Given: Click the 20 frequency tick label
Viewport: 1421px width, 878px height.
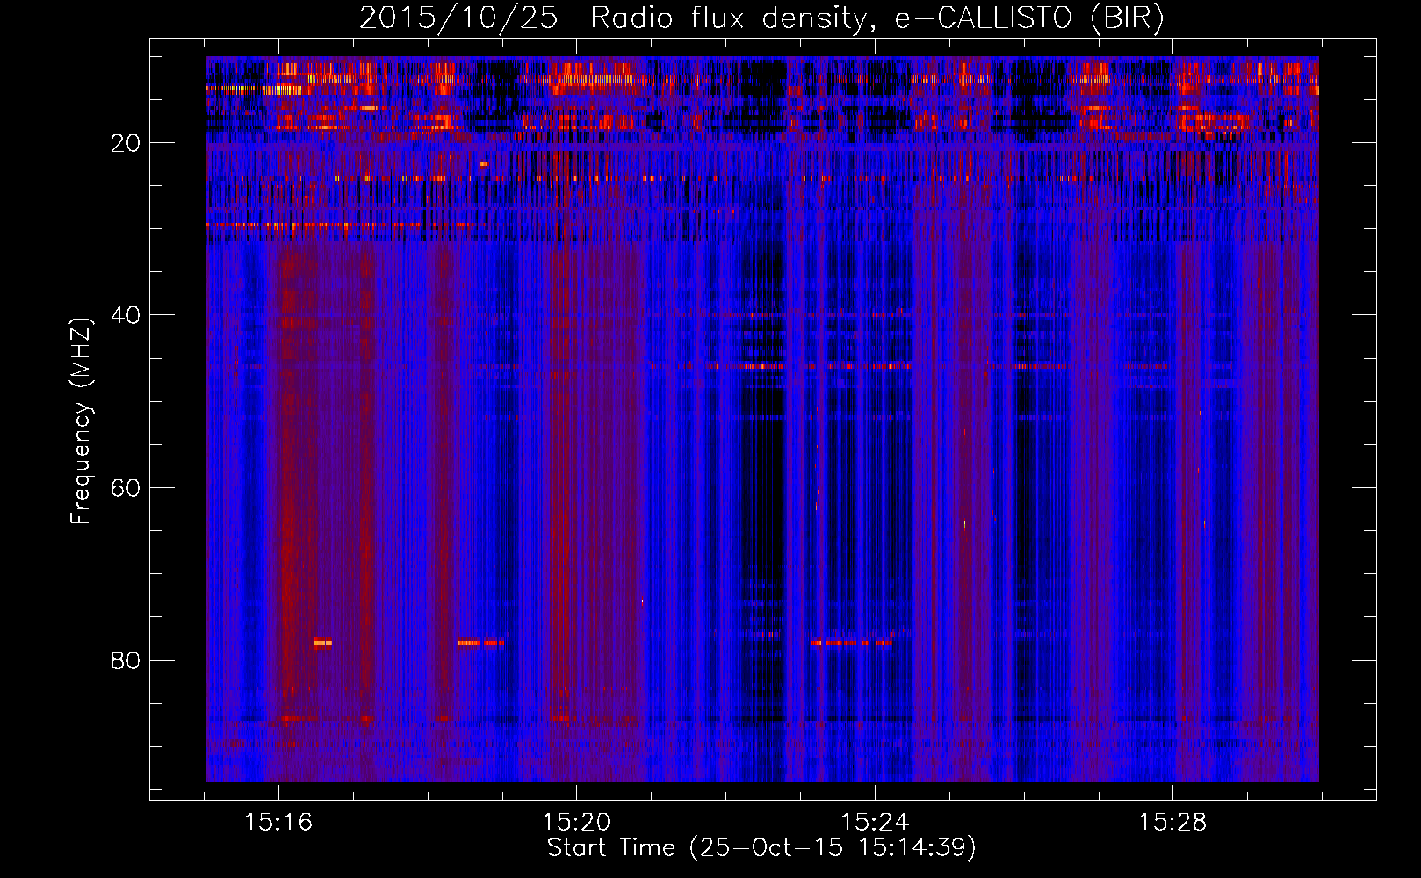Looking at the screenshot, I should (x=126, y=143).
